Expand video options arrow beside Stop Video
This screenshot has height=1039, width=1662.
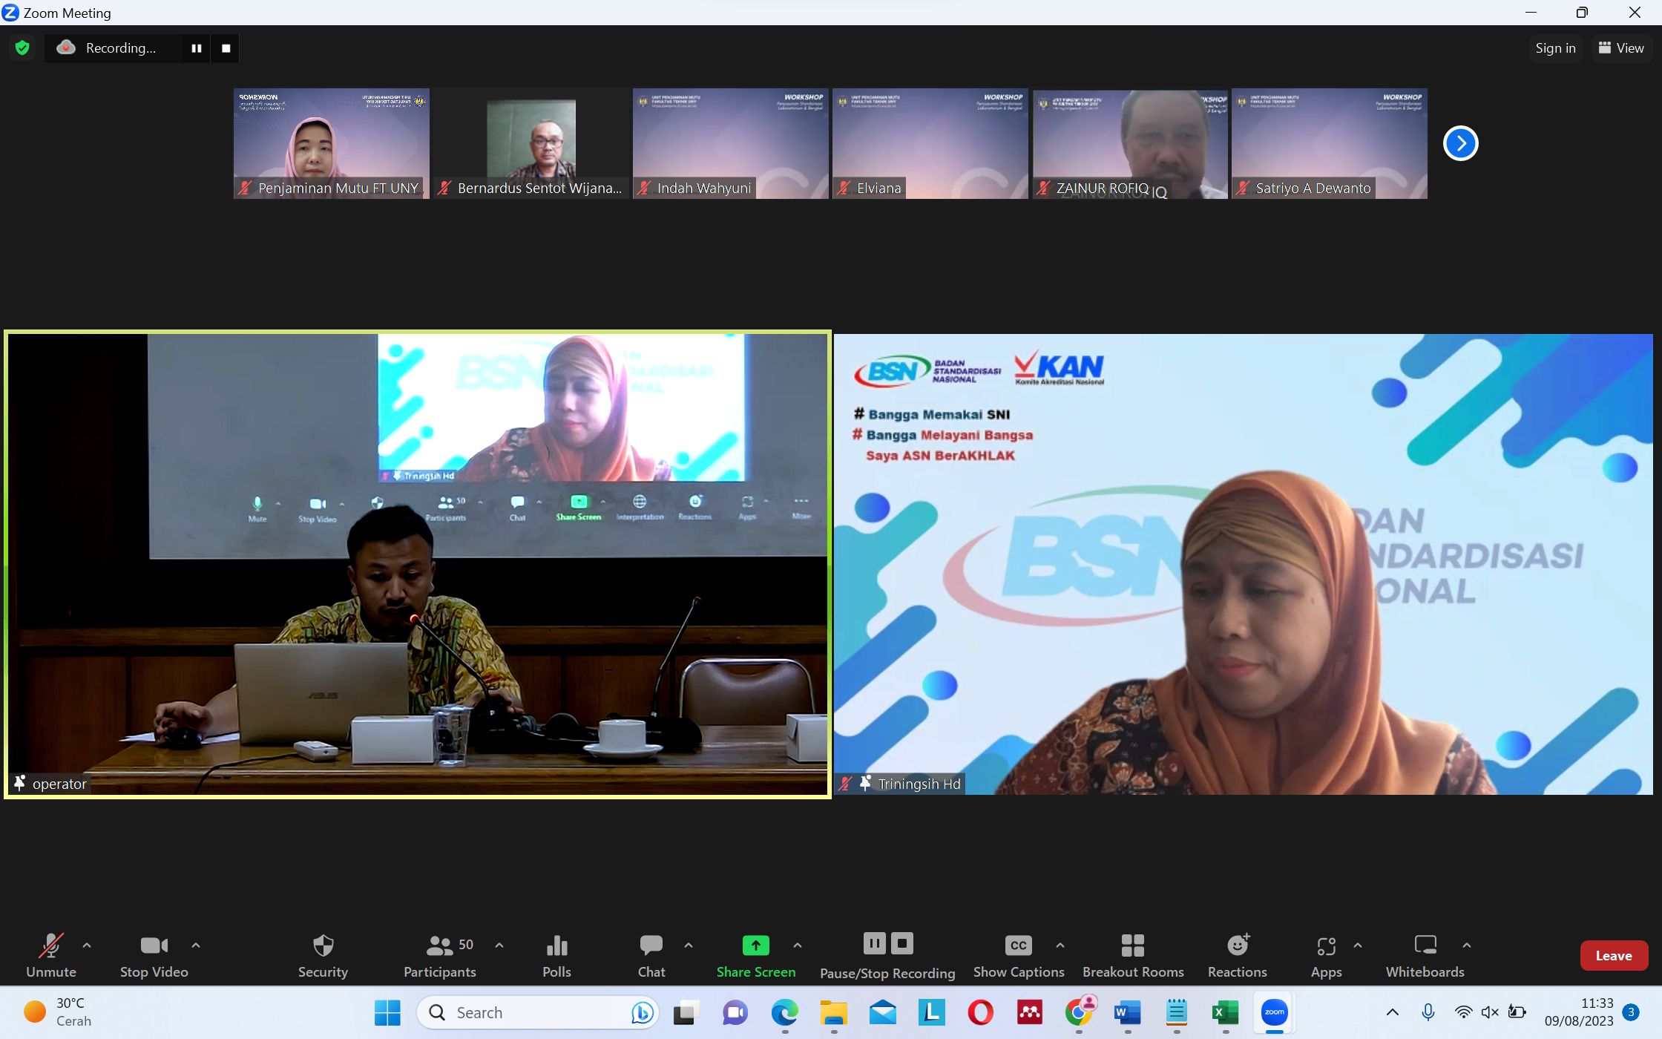[x=196, y=945]
